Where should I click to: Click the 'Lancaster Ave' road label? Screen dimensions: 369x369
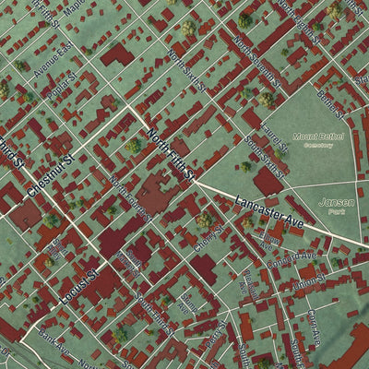coord(269,213)
